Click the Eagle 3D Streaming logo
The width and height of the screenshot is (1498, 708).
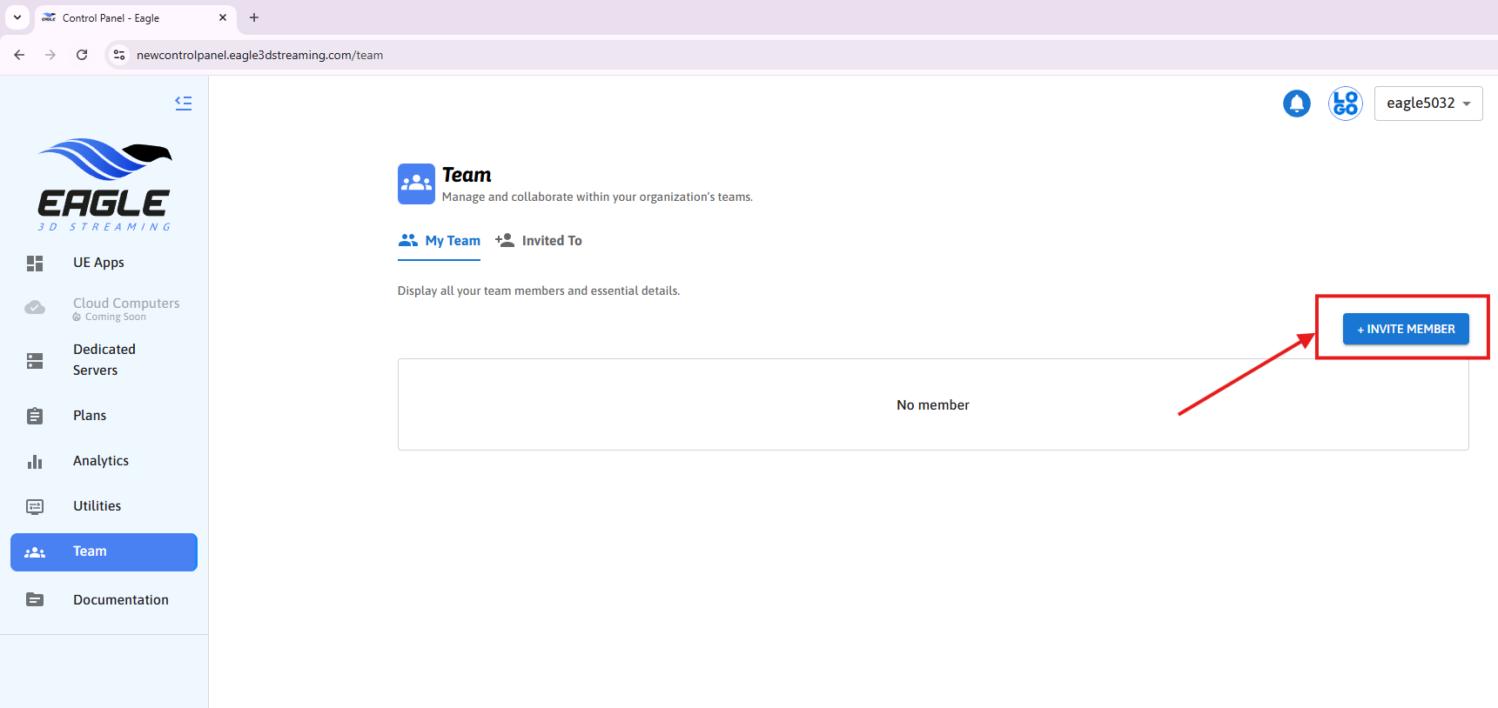(104, 184)
